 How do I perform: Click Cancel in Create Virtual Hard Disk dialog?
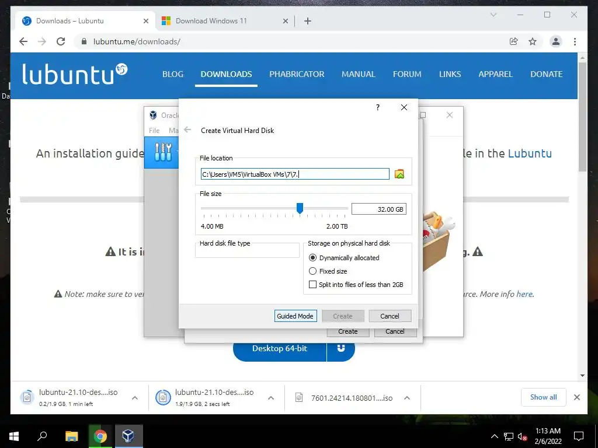click(390, 316)
